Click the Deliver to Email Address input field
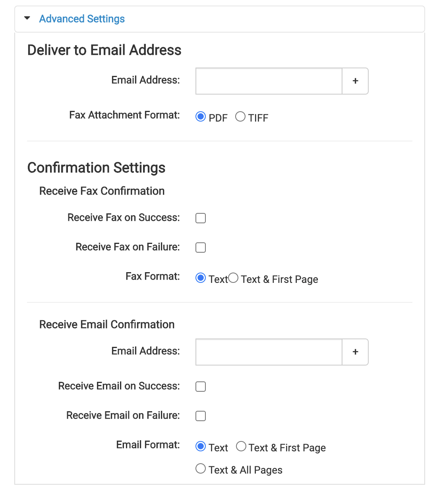Screen dimensions: 441x499 coord(269,81)
